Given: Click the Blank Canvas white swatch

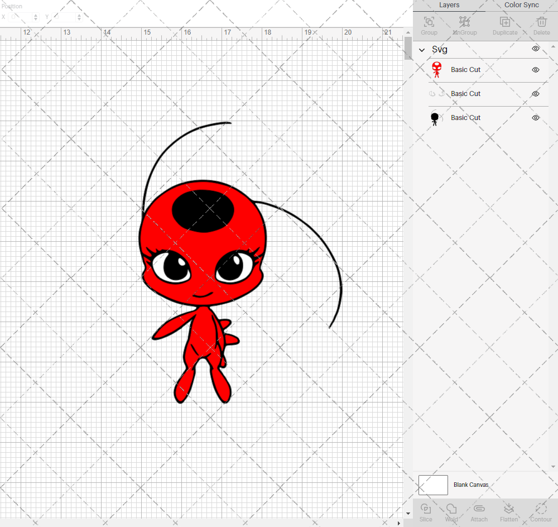Looking at the screenshot, I should (433, 485).
